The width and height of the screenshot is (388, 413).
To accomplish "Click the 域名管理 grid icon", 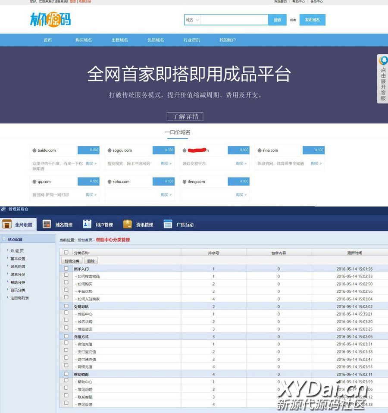I will (x=47, y=224).
